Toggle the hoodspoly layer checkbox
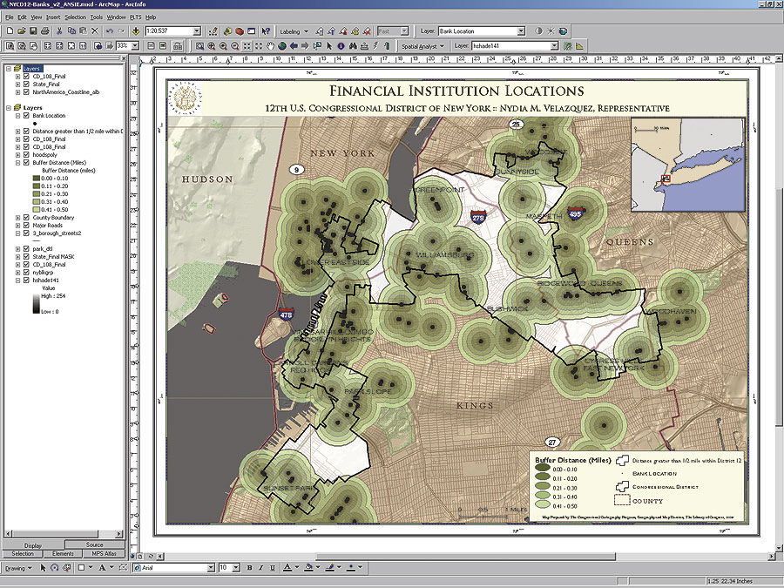The height and width of the screenshot is (588, 784). [27, 155]
